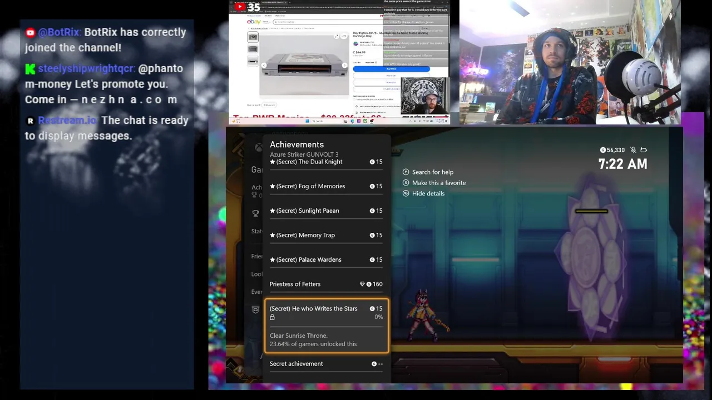Click the star beside Sunlight Paean
The image size is (712, 400).
click(x=273, y=211)
